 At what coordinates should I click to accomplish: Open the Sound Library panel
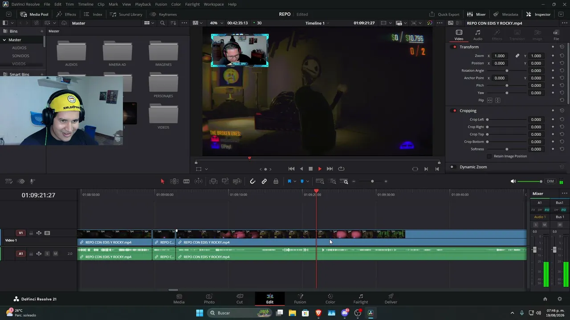click(x=126, y=14)
